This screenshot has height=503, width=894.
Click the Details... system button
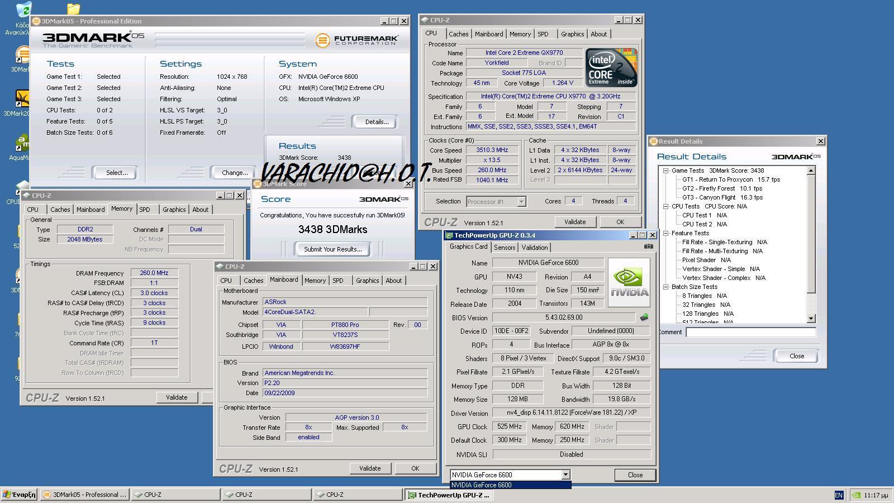(377, 122)
